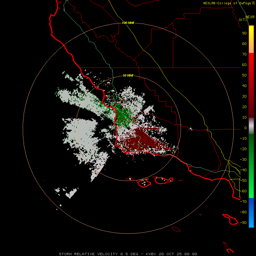This screenshot has height=256, width=256.
Task: Click the 60 value on the velocity scale
Action: [x=244, y=65]
